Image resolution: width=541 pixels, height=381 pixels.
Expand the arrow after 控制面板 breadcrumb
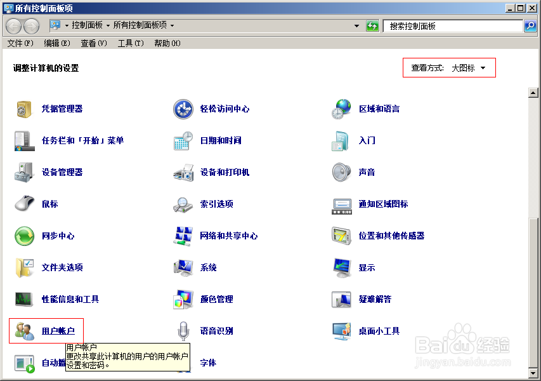click(x=108, y=25)
